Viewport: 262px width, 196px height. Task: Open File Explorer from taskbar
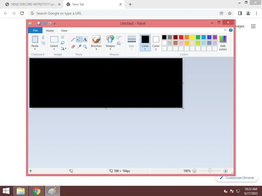point(20,191)
